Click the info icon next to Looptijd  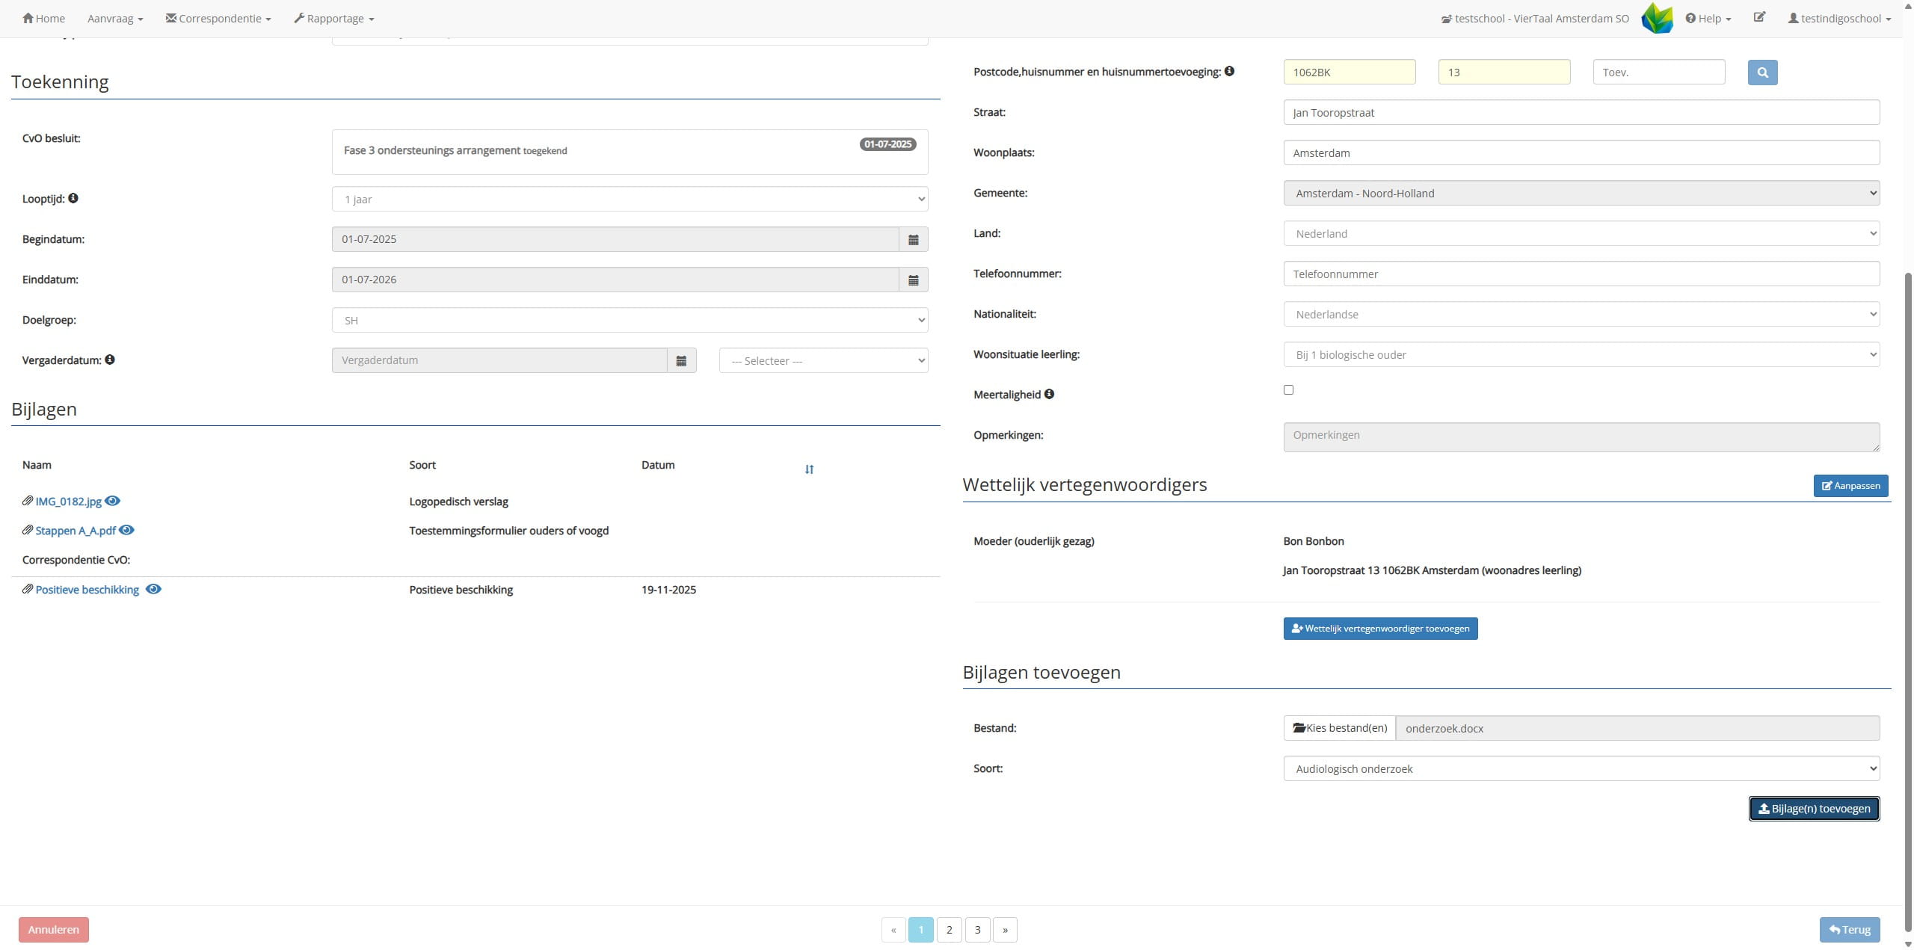[73, 198]
